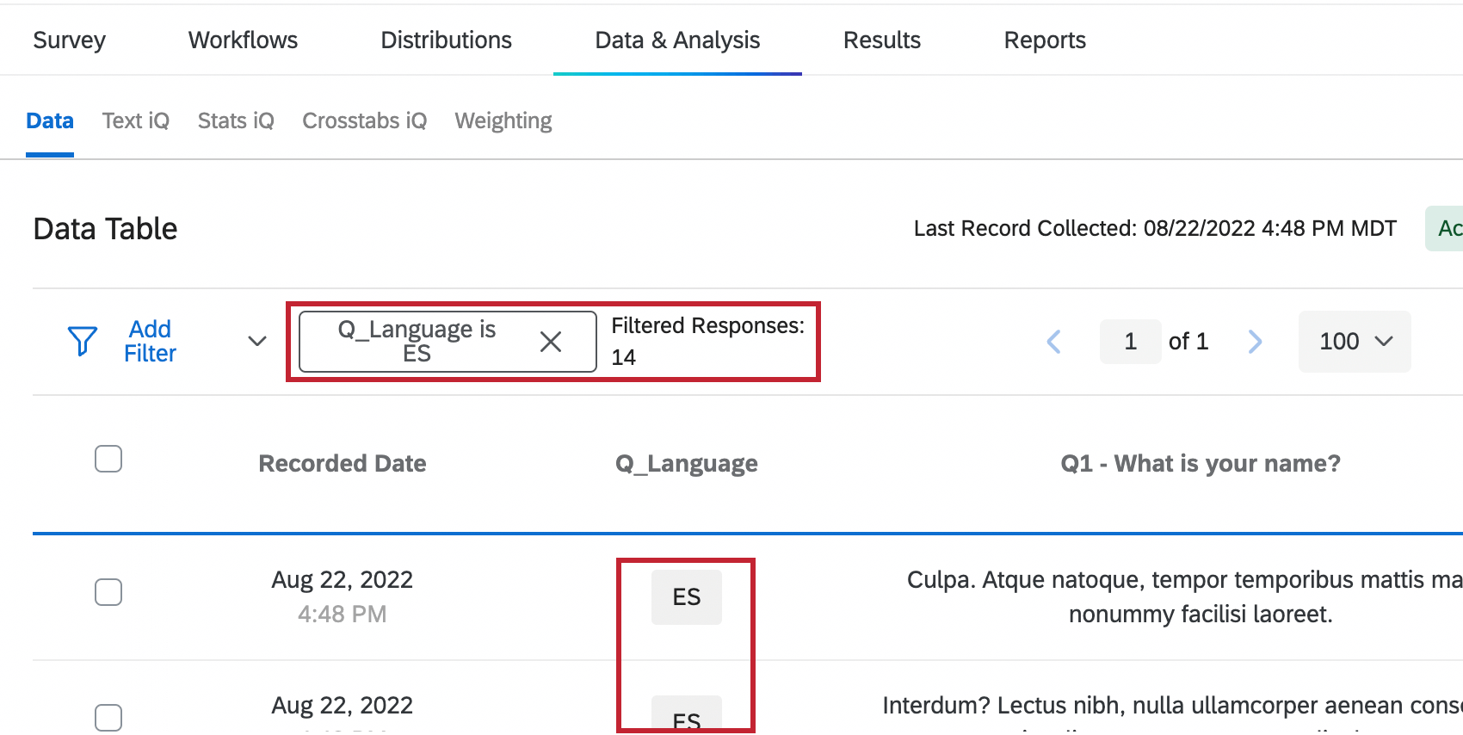The width and height of the screenshot is (1463, 735).
Task: Switch to the Stats iQ tab
Action: (x=235, y=120)
